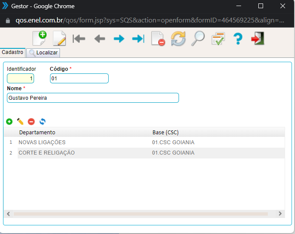Go to previous record arrow
The width and height of the screenshot is (295, 234).
[x=100, y=39]
